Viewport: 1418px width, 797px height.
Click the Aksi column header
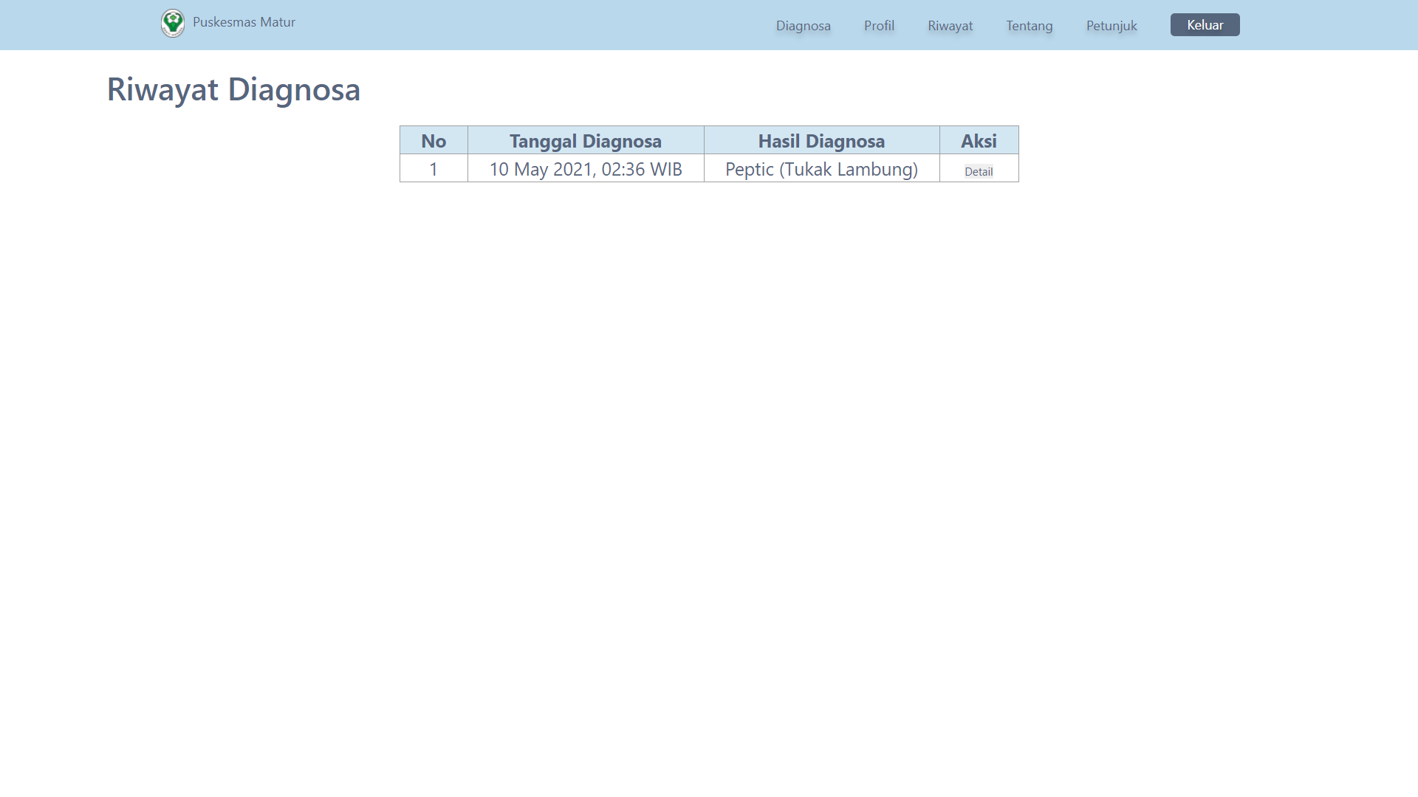979,140
